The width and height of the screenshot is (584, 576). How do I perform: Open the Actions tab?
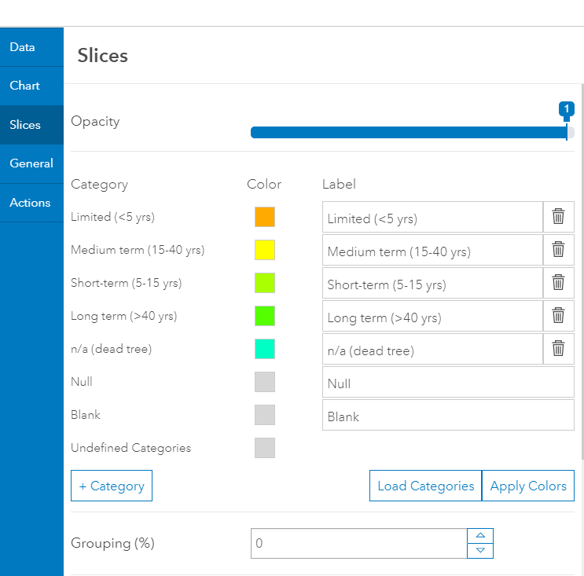pos(30,203)
